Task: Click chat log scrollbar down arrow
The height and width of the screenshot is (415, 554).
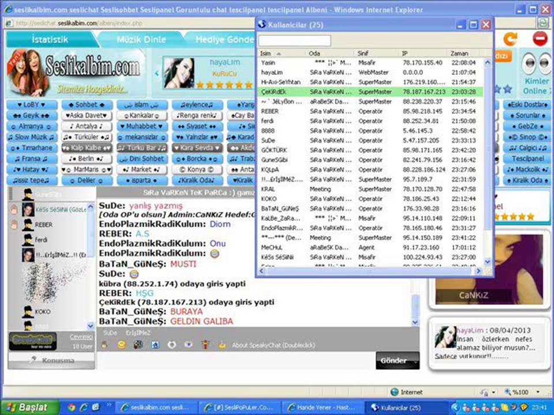Action: (x=415, y=322)
